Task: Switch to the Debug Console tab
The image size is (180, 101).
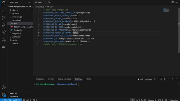Action: coord(64,79)
